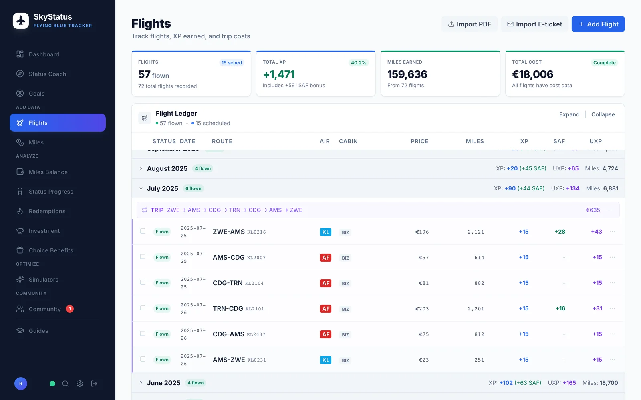Click the AF airline badge on CDG-TRN row
641x400 pixels.
pyautogui.click(x=326, y=283)
